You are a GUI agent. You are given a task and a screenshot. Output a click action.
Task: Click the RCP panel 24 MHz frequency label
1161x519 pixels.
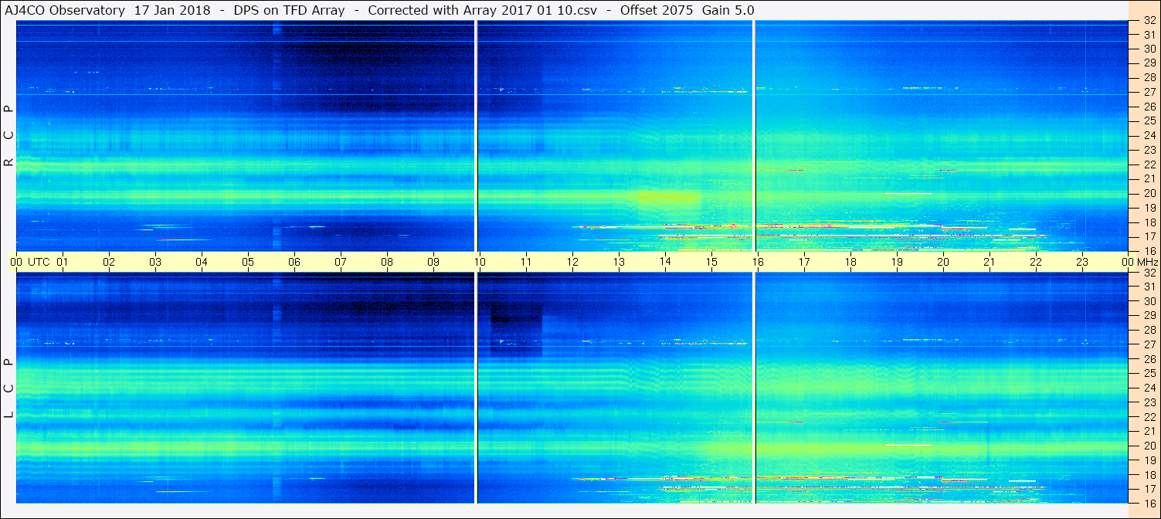click(1149, 135)
